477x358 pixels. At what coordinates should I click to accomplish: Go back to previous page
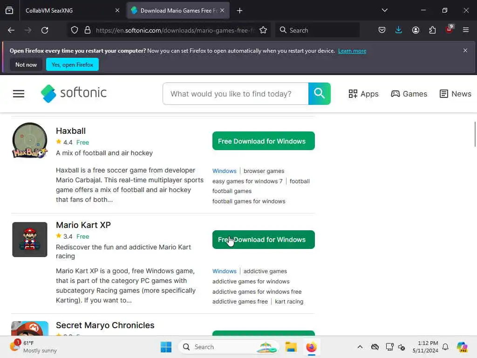pyautogui.click(x=11, y=30)
